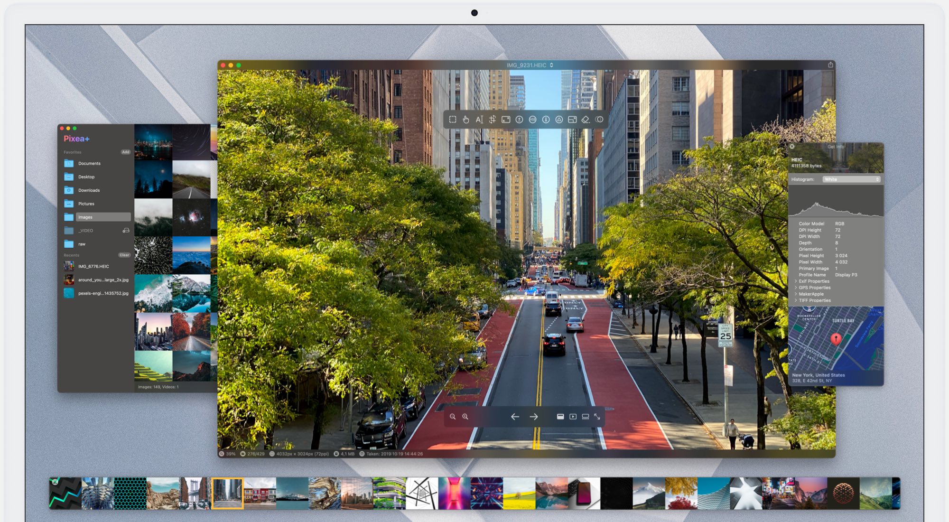The width and height of the screenshot is (949, 522).
Task: Click Add button next to Favorites
Action: (x=126, y=152)
